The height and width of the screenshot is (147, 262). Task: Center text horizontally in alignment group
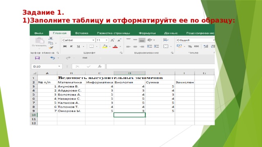pos(135,47)
